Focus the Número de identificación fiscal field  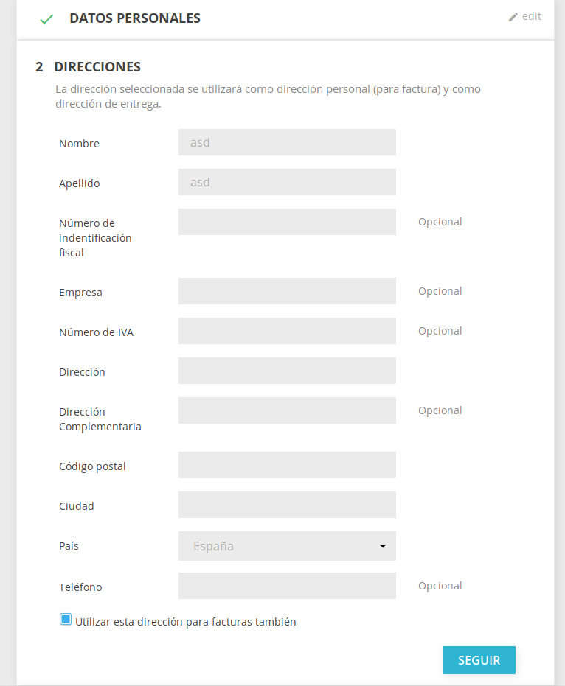tap(287, 222)
